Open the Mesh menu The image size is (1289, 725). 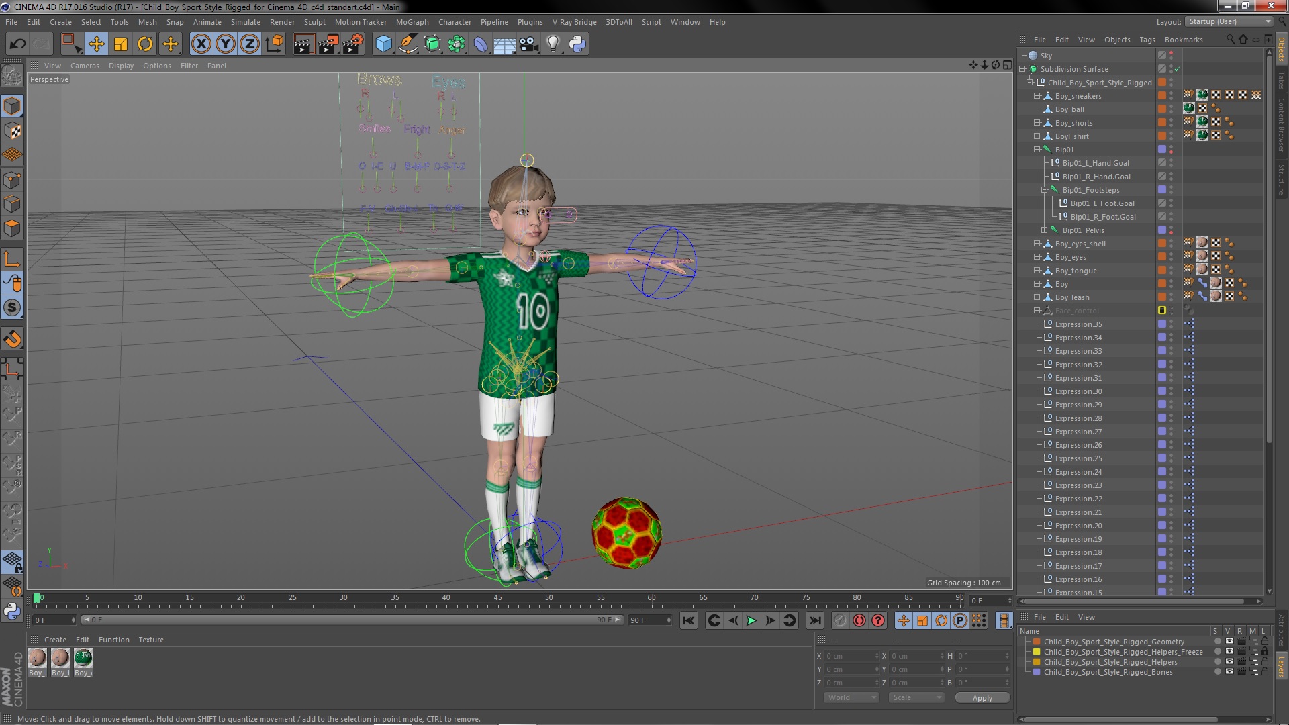(x=147, y=22)
